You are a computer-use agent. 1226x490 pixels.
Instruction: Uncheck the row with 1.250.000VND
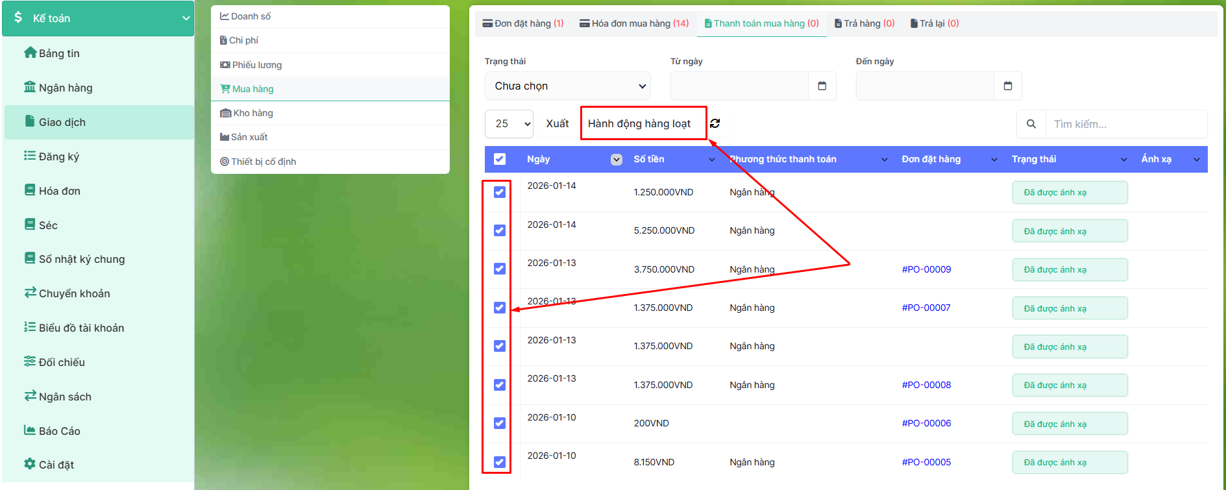pyautogui.click(x=500, y=192)
